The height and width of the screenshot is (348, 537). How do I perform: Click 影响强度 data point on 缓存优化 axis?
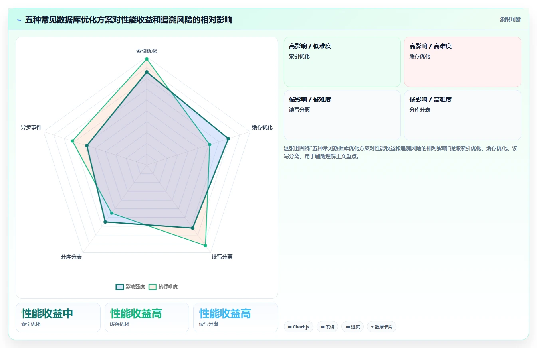228,139
